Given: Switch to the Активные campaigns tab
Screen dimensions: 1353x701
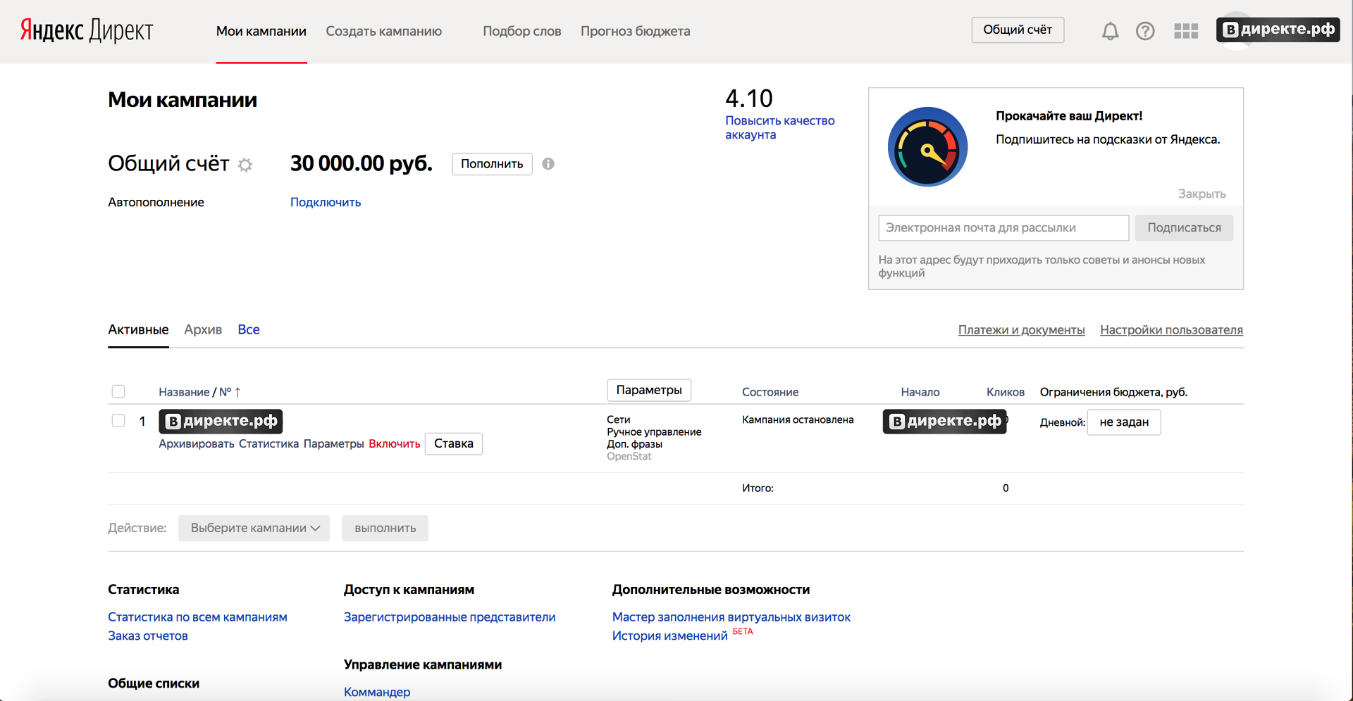Looking at the screenshot, I should point(138,329).
